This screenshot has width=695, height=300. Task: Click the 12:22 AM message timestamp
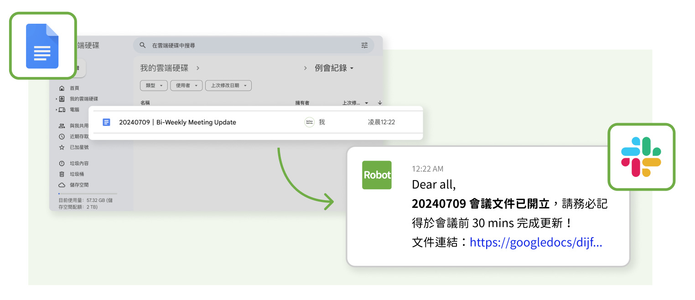tap(427, 169)
